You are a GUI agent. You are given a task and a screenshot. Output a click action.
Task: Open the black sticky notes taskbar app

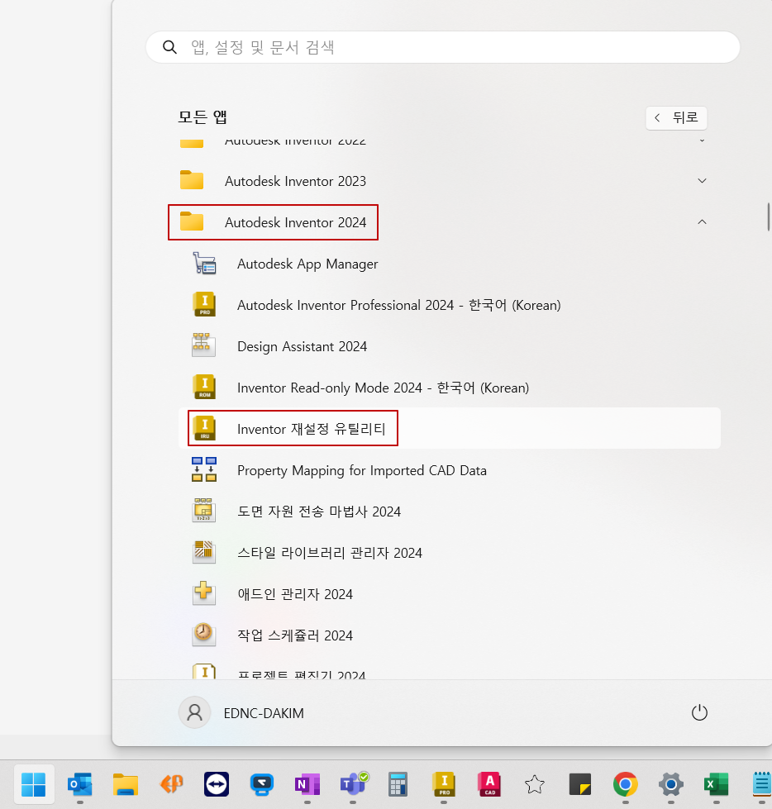click(580, 784)
